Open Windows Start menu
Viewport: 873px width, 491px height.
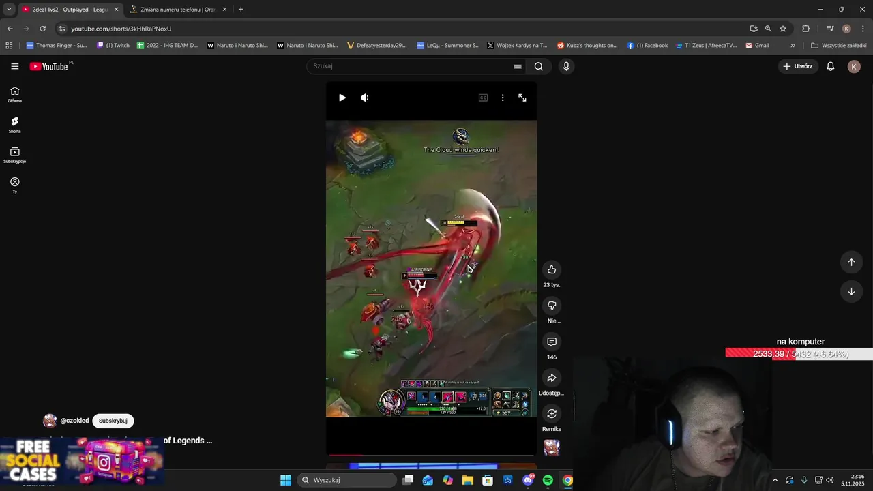pyautogui.click(x=286, y=480)
